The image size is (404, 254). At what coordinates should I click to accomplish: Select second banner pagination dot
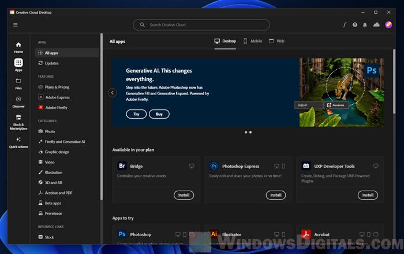pyautogui.click(x=250, y=132)
